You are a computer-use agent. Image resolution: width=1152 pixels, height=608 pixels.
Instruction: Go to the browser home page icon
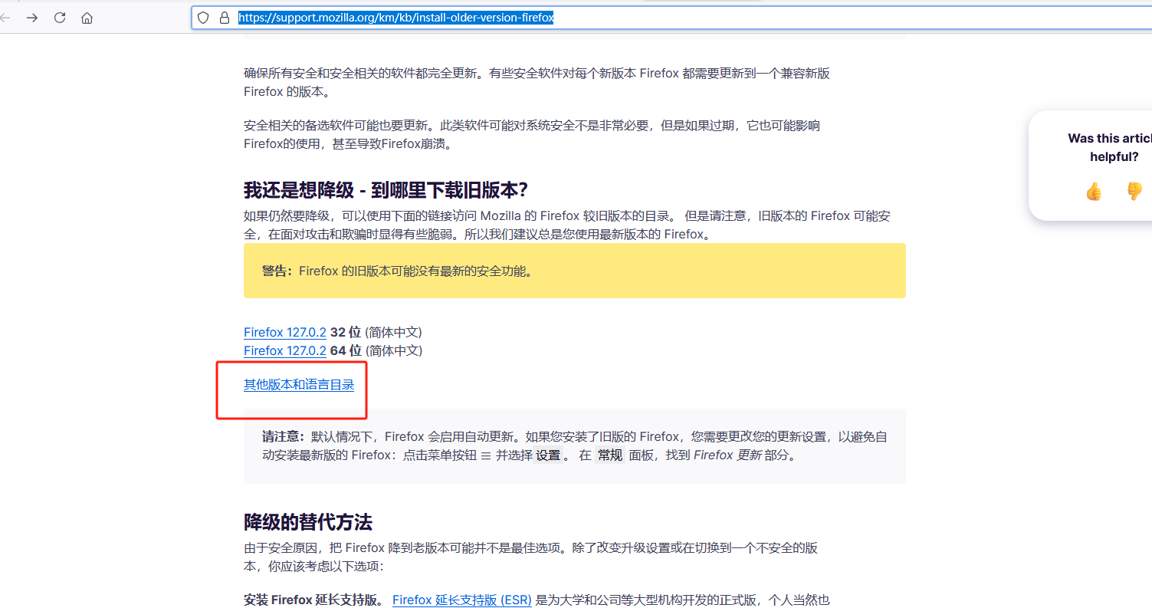pos(87,18)
